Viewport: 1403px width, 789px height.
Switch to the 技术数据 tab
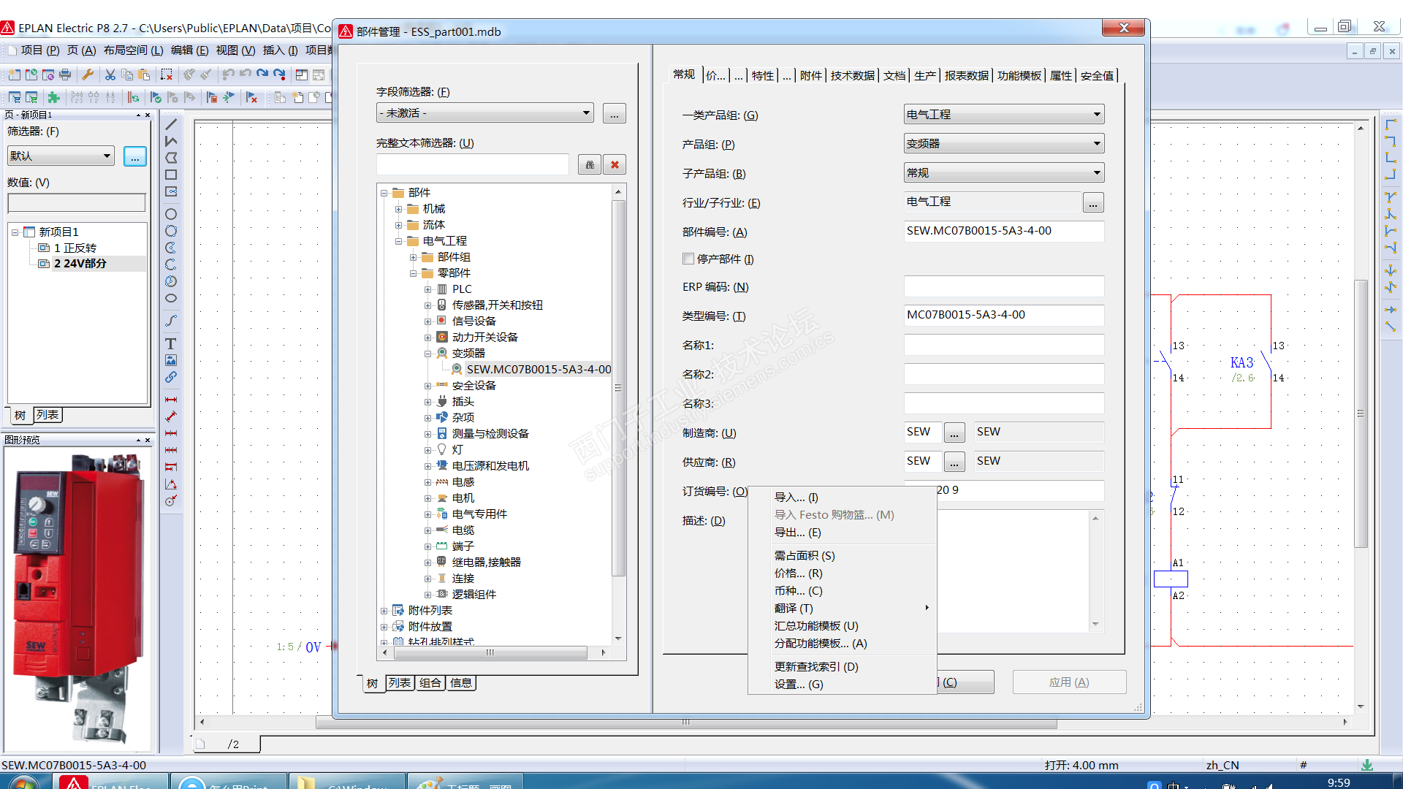coord(852,75)
